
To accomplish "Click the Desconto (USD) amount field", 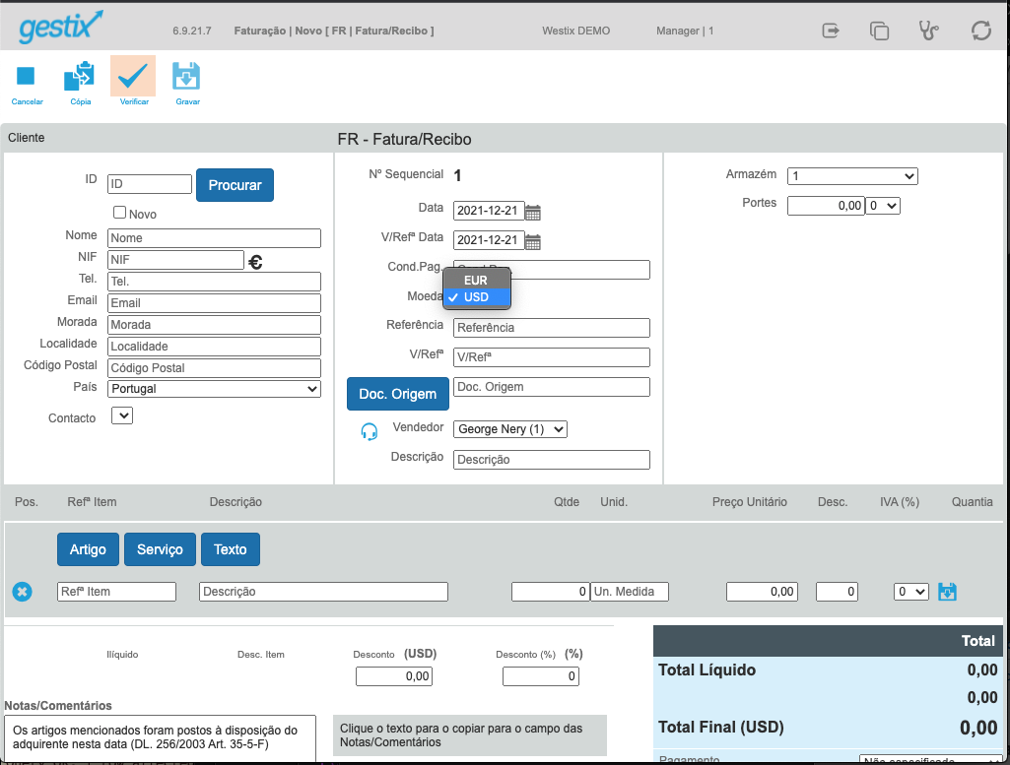I will coord(393,676).
